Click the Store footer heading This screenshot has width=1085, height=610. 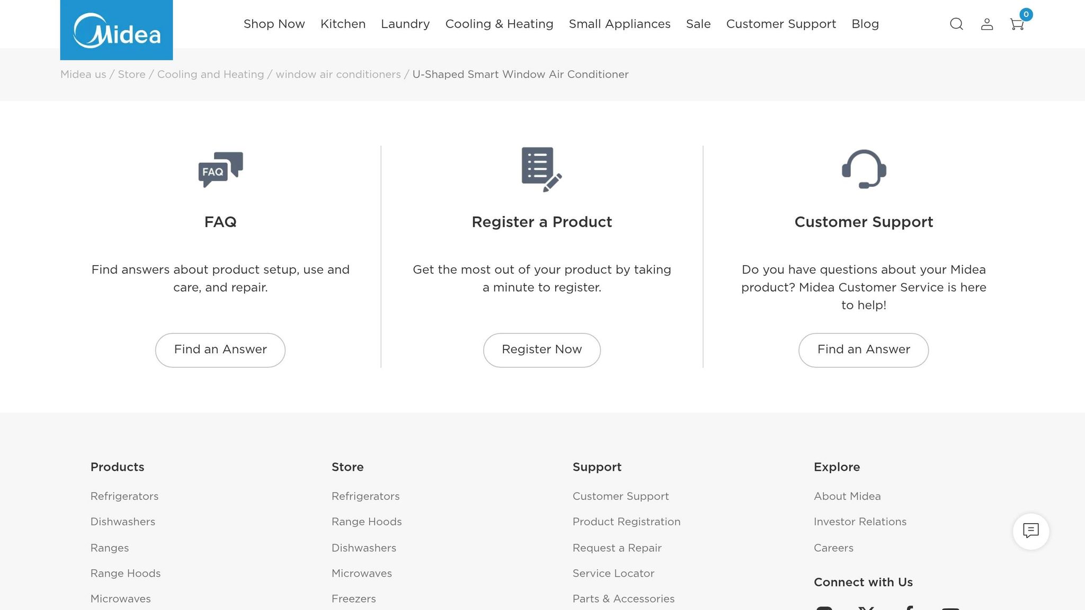point(348,468)
